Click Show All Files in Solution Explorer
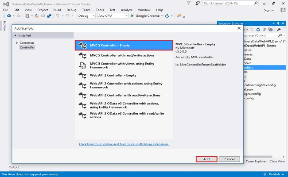Screen dimensions: 288x177 click(x=271, y=30)
